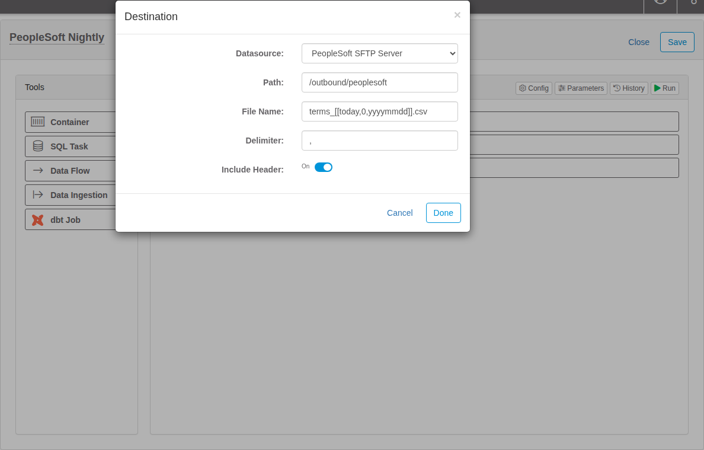Screen dimensions: 704x450
Task: Open the History toolbar label
Action: pyautogui.click(x=633, y=88)
